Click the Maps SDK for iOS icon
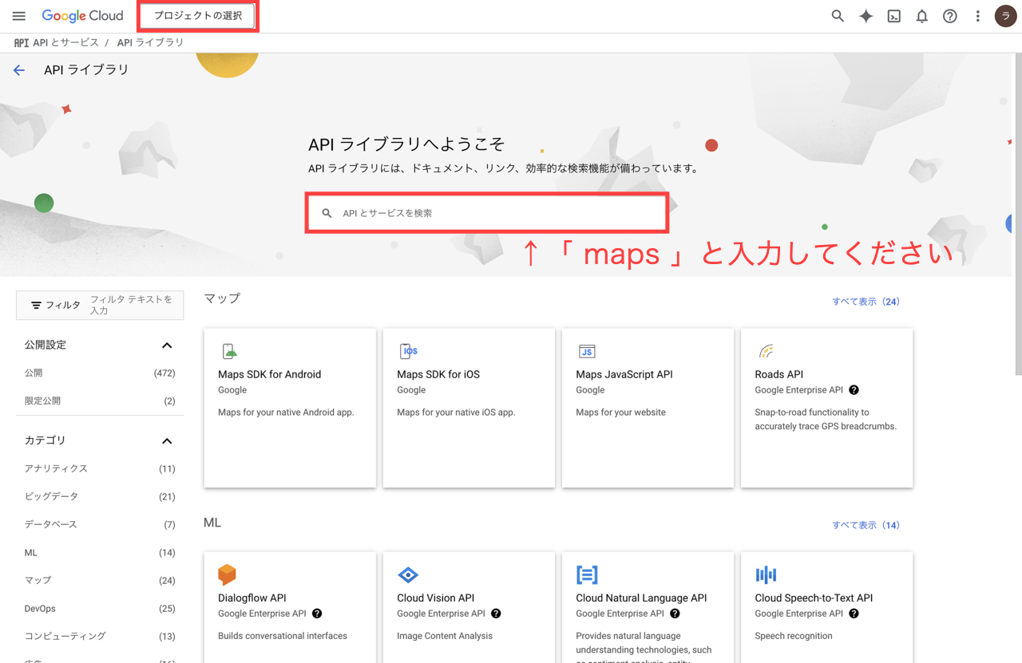 coord(408,351)
